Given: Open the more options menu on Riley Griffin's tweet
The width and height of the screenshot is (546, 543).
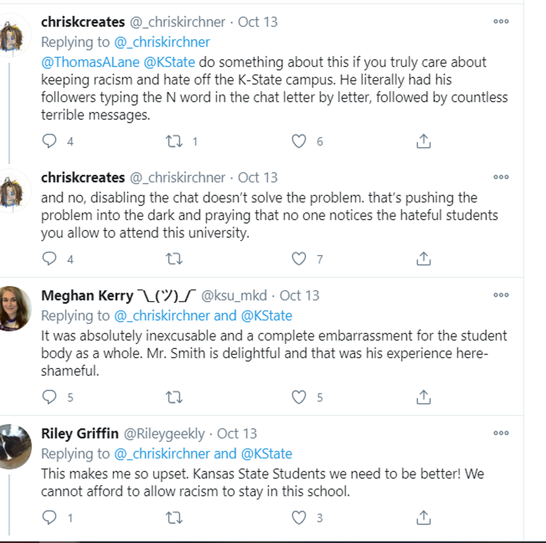Looking at the screenshot, I should [501, 433].
